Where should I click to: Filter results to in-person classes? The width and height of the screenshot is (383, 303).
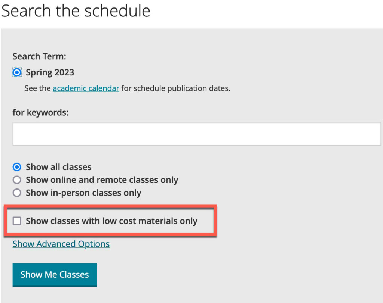coord(17,193)
